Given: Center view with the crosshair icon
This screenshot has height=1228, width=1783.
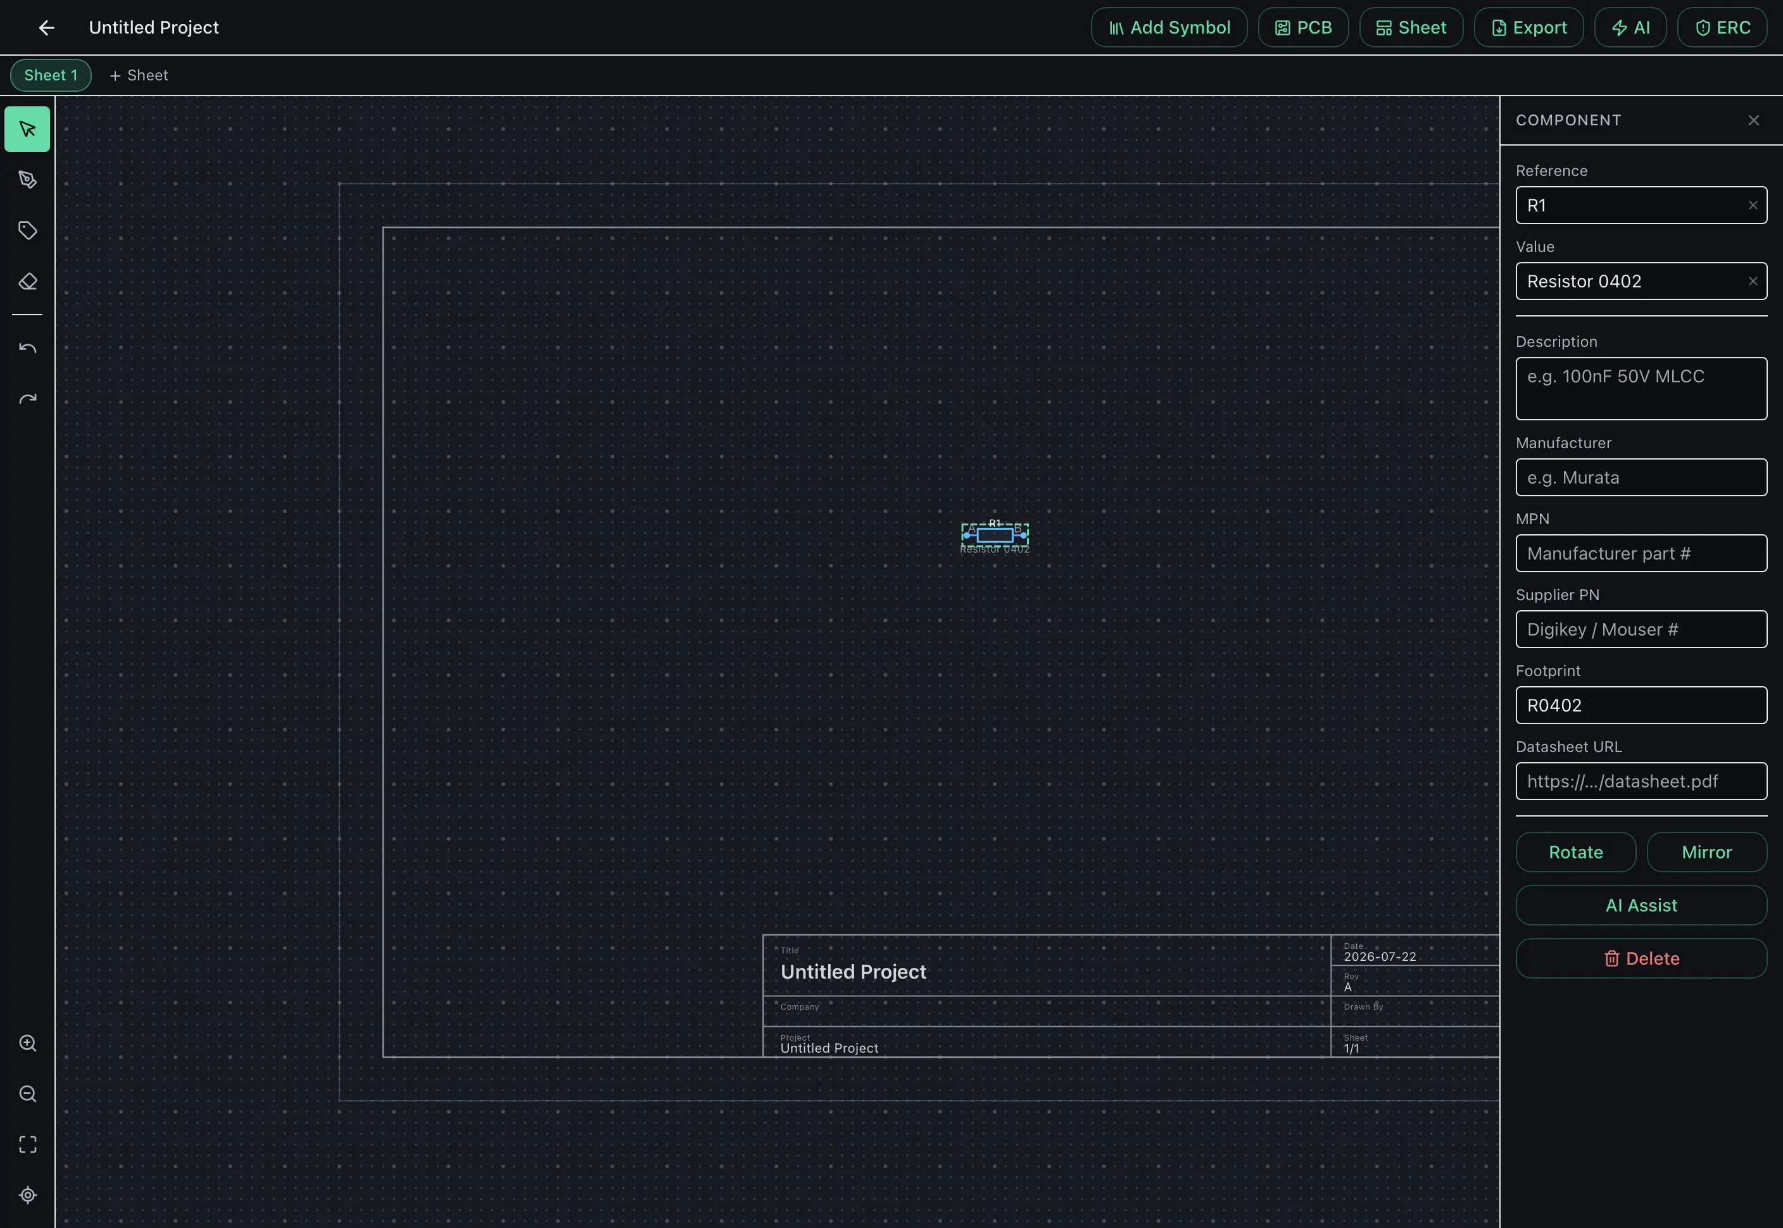Looking at the screenshot, I should pos(28,1196).
